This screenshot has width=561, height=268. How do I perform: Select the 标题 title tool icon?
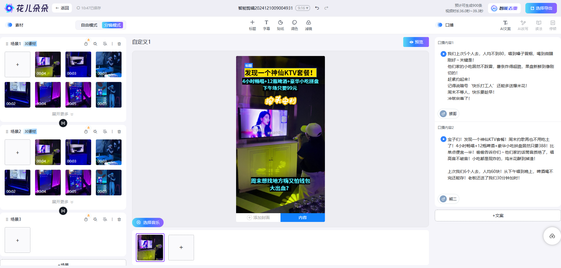[x=252, y=25]
